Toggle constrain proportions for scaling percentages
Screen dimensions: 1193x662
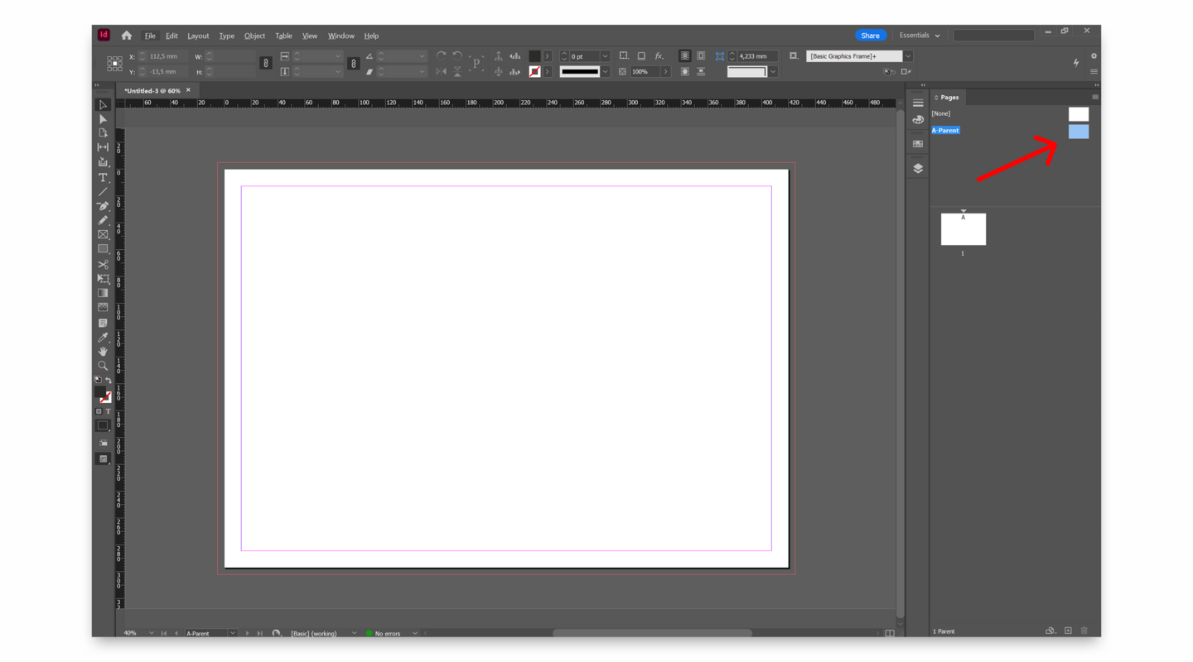pyautogui.click(x=354, y=63)
